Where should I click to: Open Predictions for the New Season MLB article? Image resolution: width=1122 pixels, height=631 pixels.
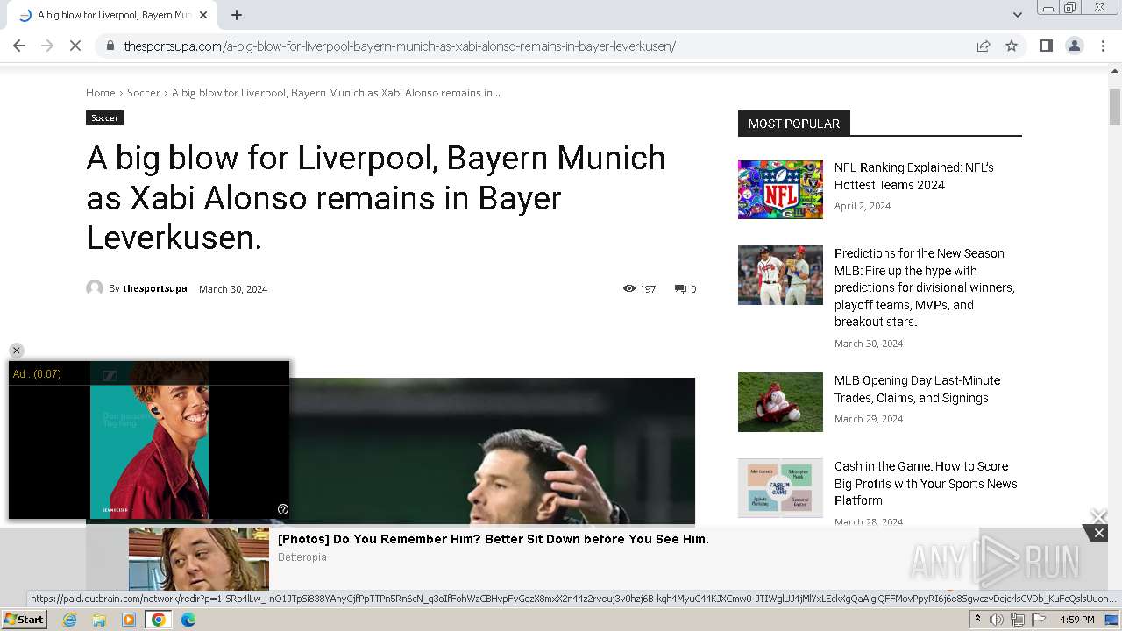(x=925, y=287)
